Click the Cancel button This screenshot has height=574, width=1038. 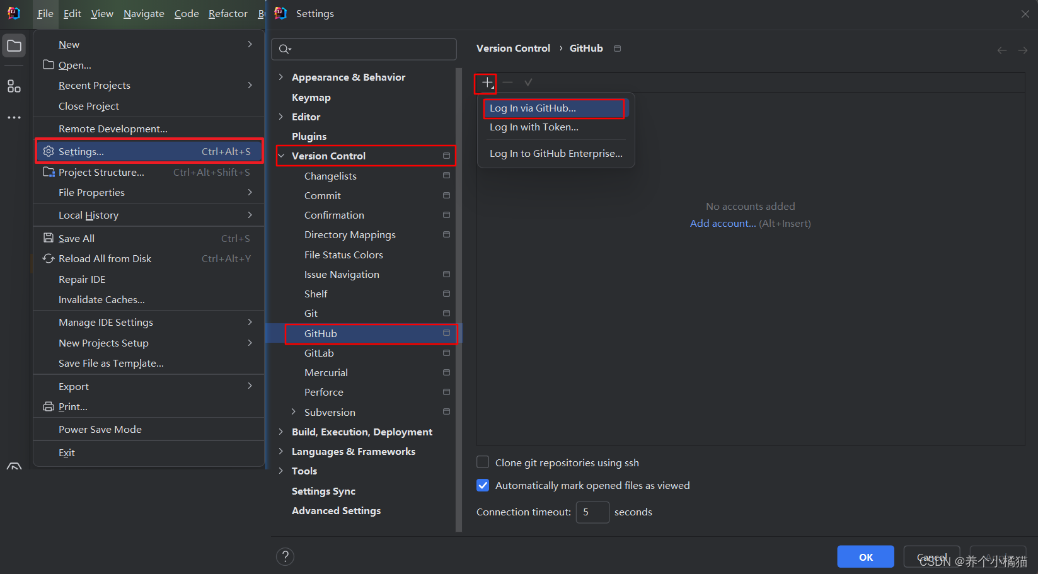point(931,557)
